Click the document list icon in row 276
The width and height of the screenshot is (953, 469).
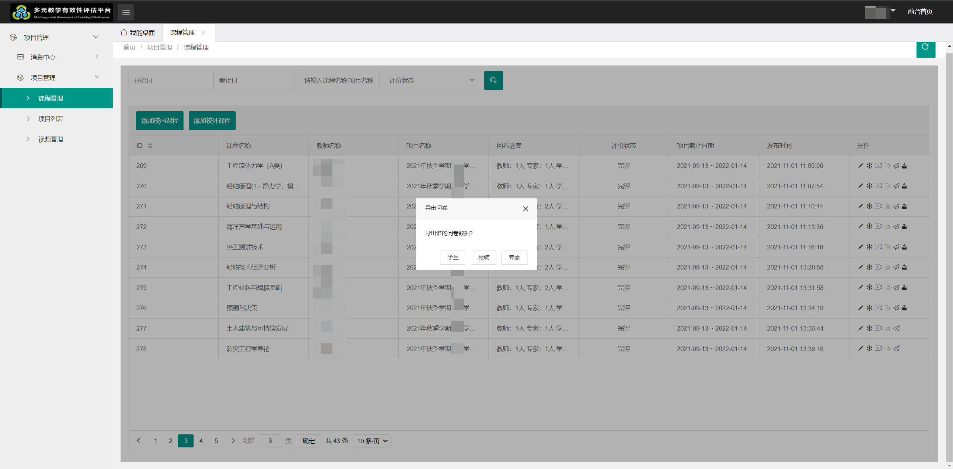pos(887,308)
